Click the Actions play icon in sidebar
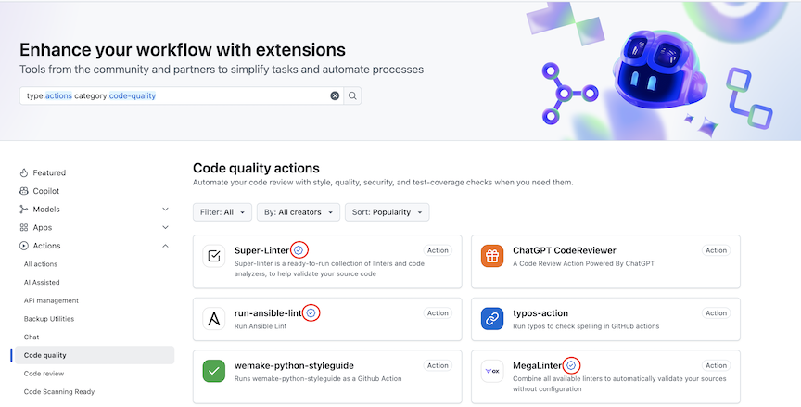The height and width of the screenshot is (407, 801). 23,246
